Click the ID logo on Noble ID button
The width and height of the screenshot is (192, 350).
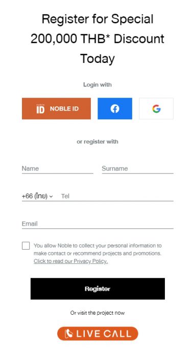pyautogui.click(x=40, y=108)
